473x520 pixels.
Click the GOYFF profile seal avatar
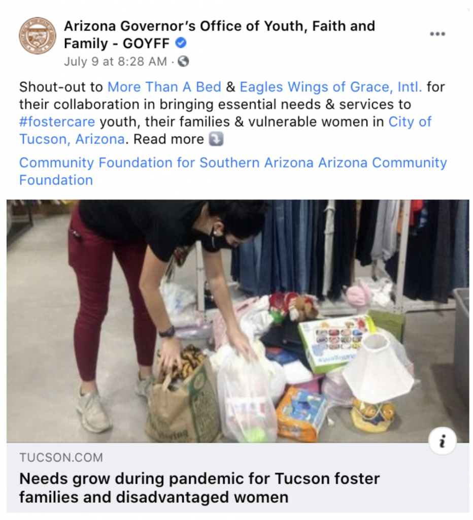tap(38, 36)
